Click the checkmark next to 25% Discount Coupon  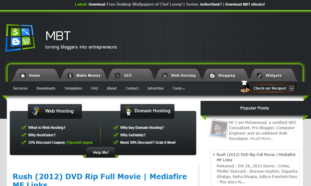(24, 142)
